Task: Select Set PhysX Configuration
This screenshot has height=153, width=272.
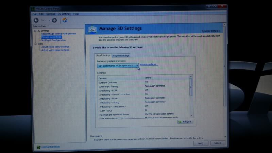Action: (53, 40)
